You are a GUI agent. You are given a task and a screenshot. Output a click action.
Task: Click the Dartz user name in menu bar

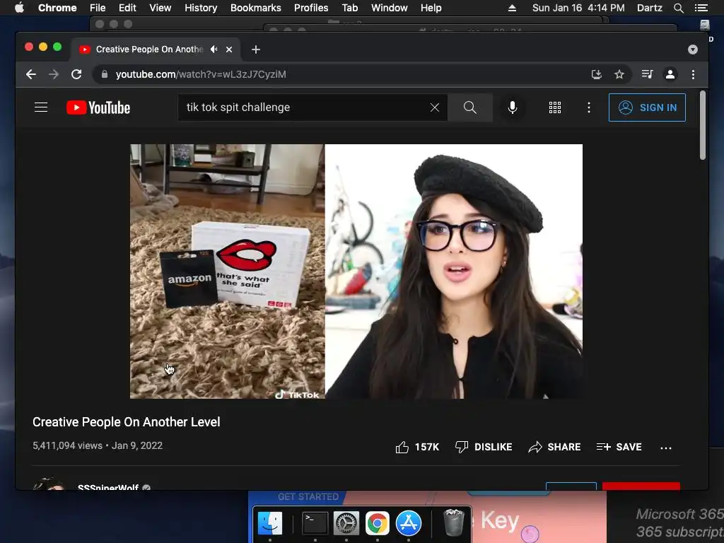click(x=650, y=8)
